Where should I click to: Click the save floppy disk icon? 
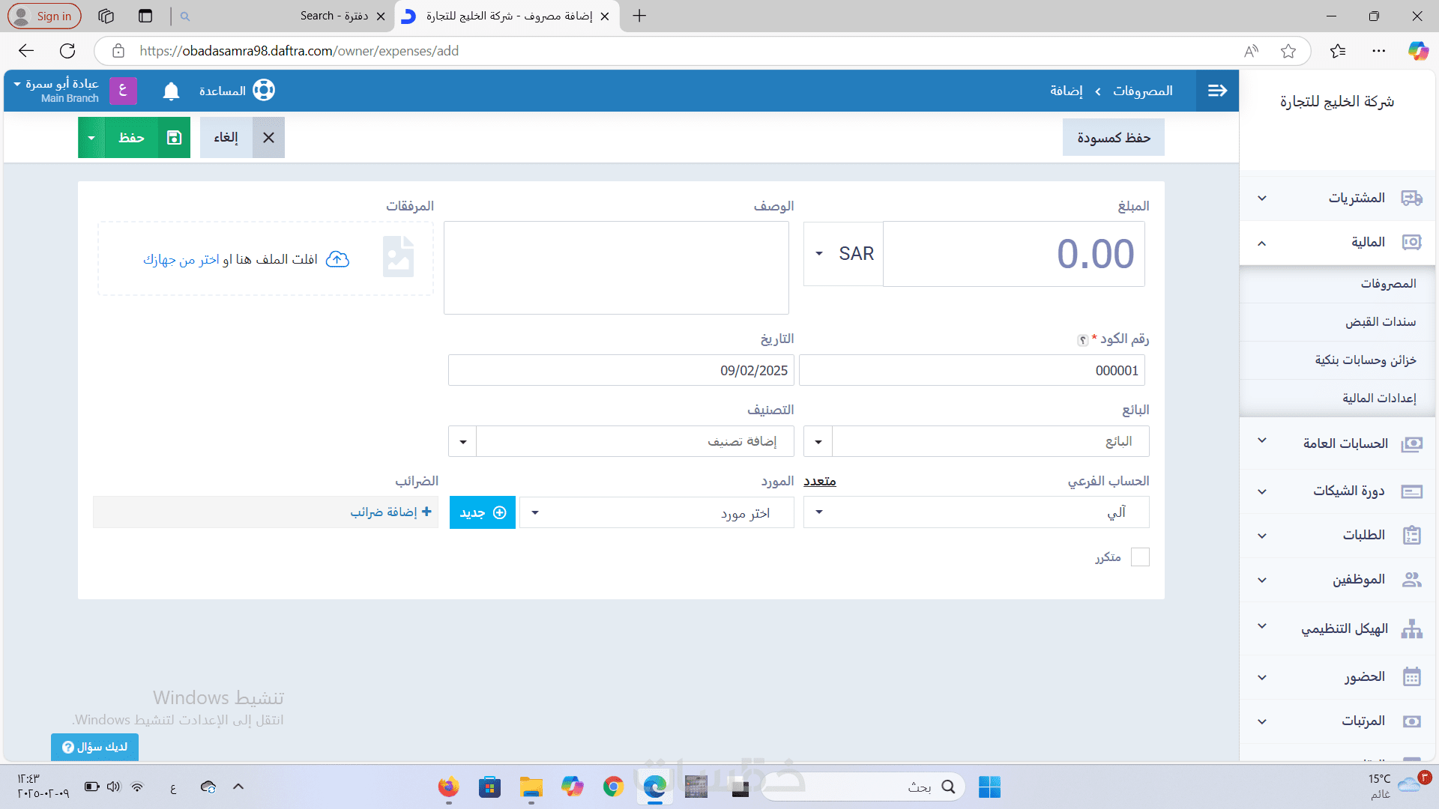(x=174, y=137)
